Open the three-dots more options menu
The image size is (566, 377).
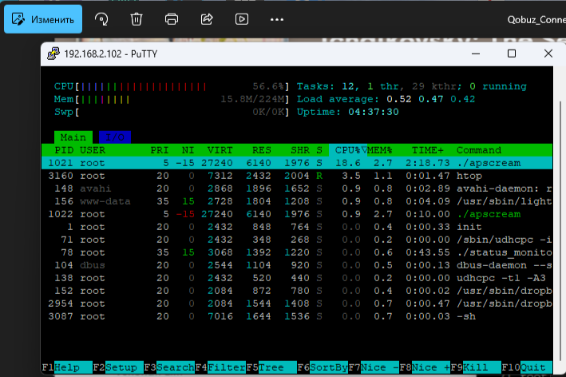coord(277,19)
